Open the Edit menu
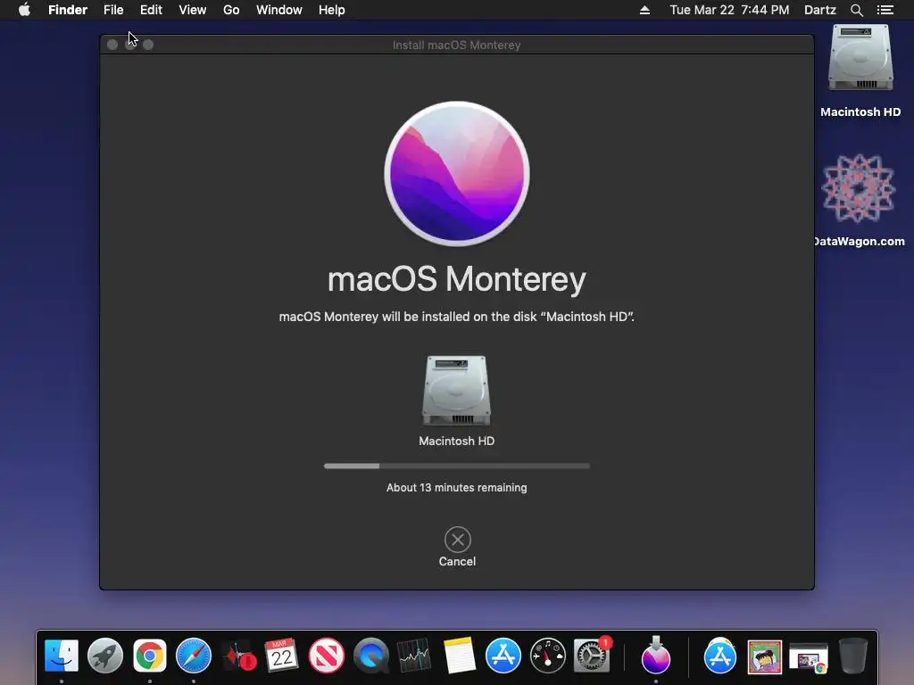 [x=151, y=10]
